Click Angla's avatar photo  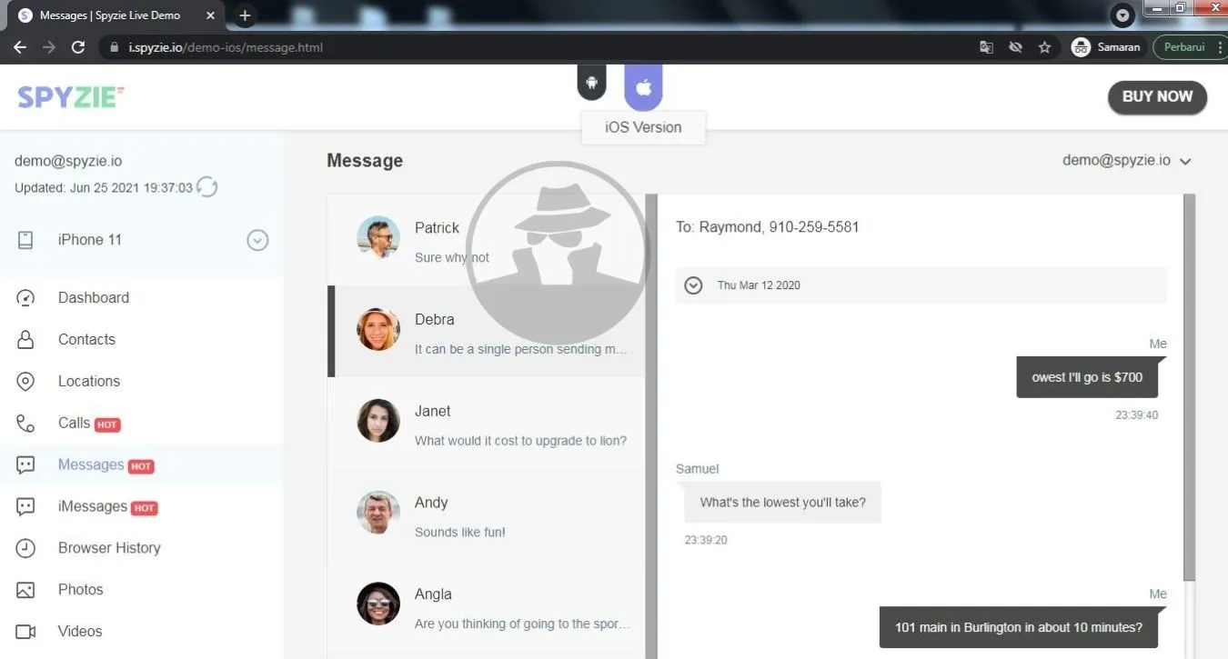[x=378, y=604]
